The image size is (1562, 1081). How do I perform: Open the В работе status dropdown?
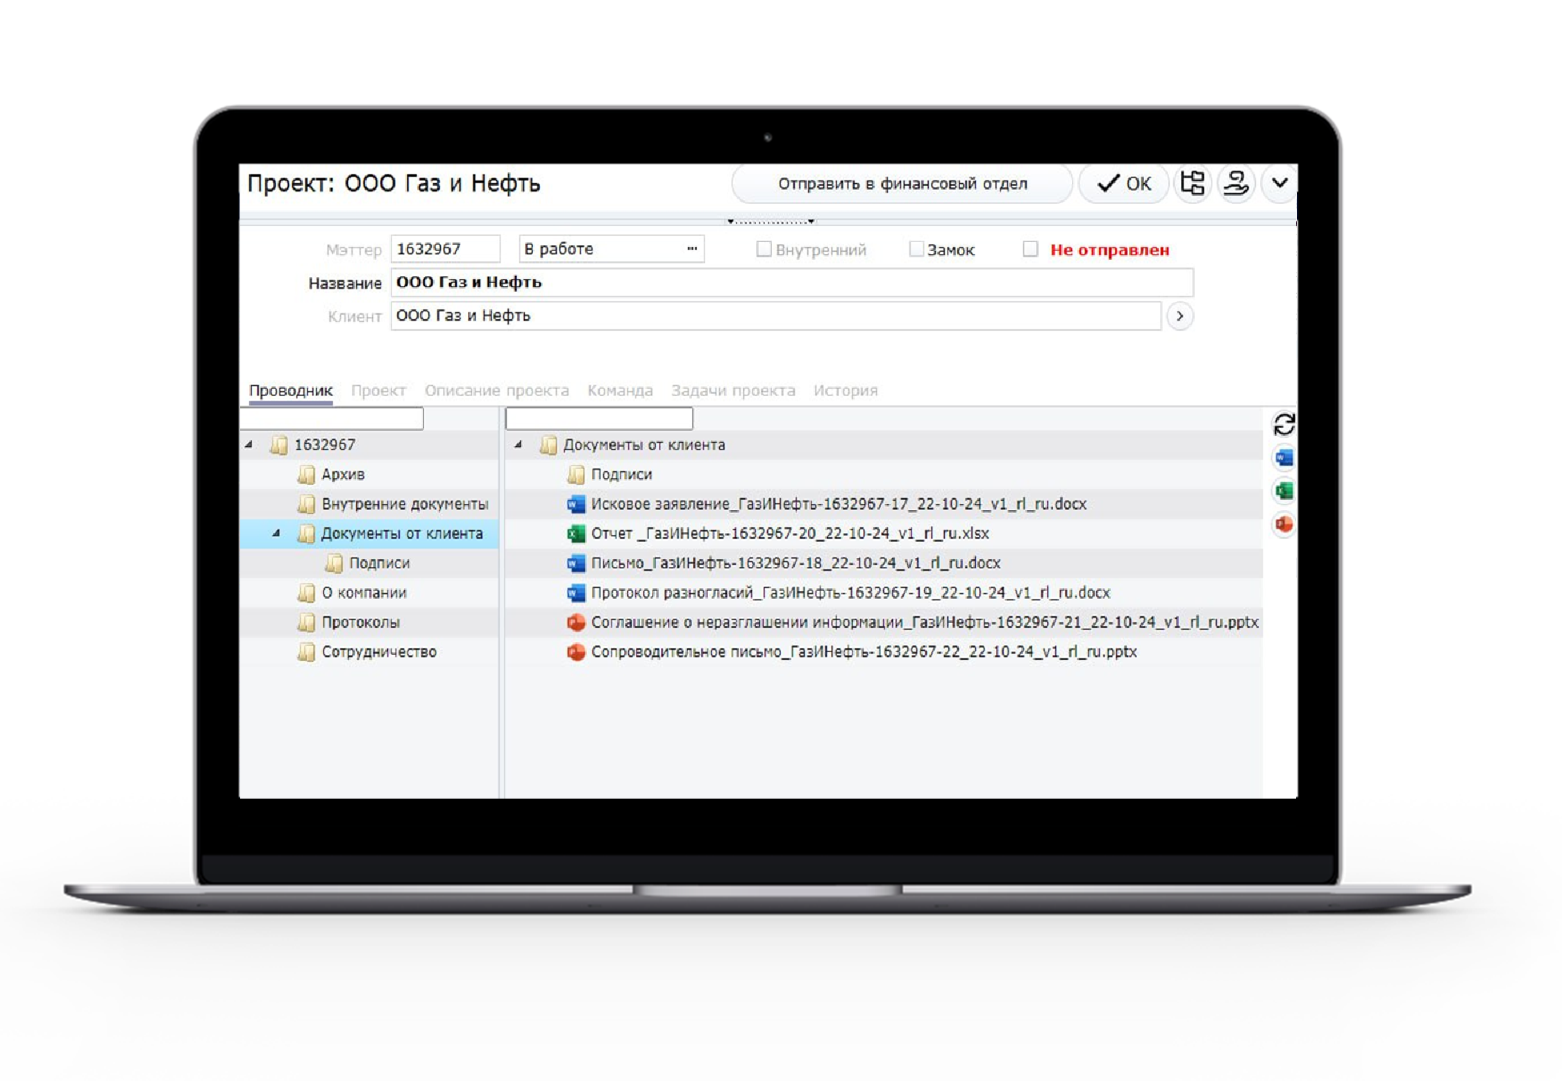[691, 248]
